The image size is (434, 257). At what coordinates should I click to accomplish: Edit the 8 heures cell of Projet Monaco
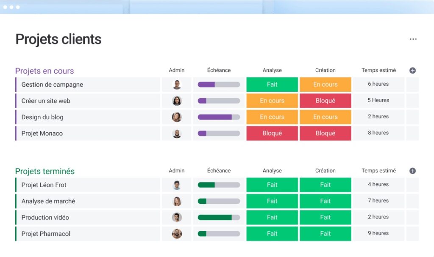(378, 133)
